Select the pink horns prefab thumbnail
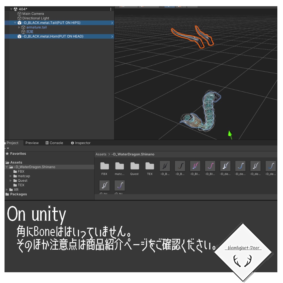The width and height of the screenshot is (283, 283). 195,166
